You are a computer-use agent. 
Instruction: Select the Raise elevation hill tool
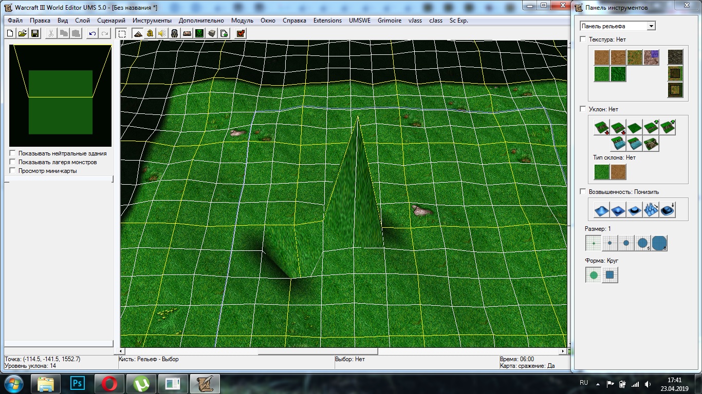tap(602, 209)
